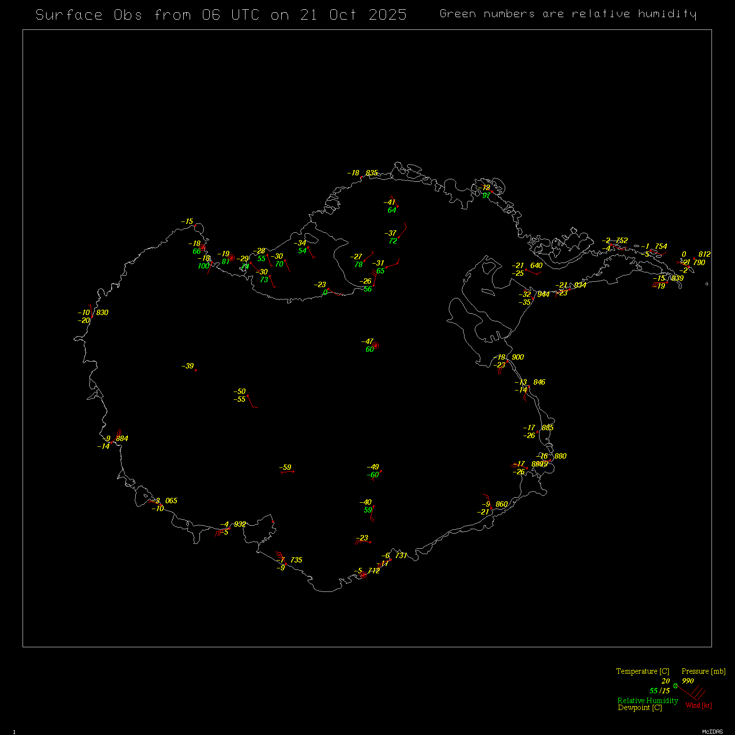This screenshot has height=735, width=735.
Task: Select the 'Pressure [mb]' legend label
Action: pyautogui.click(x=703, y=671)
